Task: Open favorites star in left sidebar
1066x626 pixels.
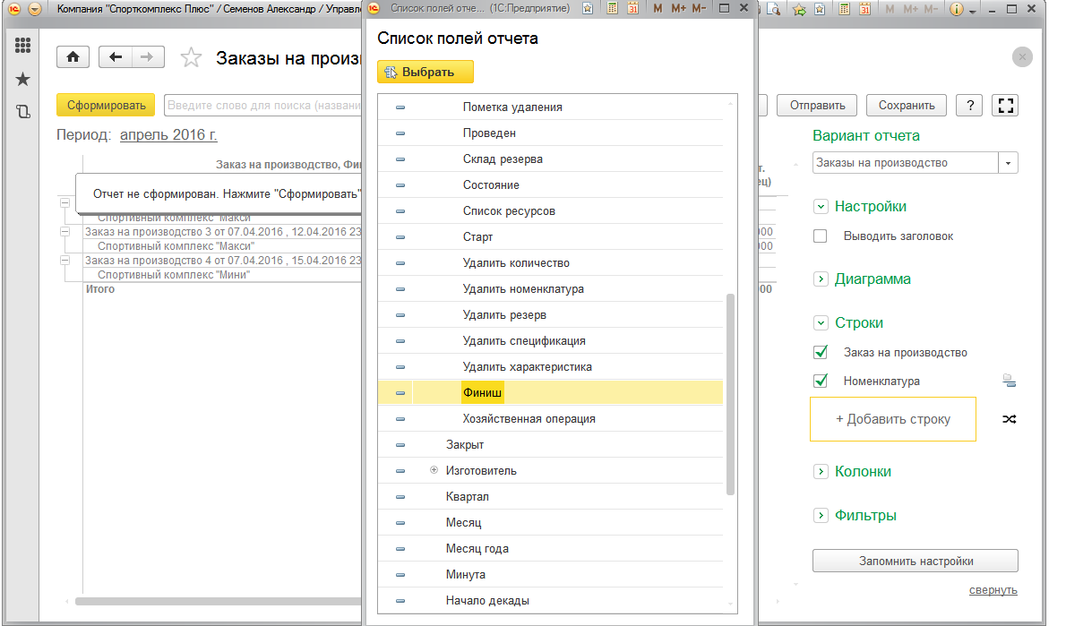Action: [x=22, y=80]
